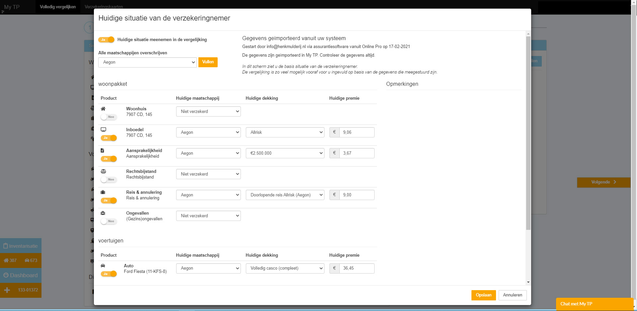Click the Auto premie field 36,45
The width and height of the screenshot is (637, 311).
(357, 268)
